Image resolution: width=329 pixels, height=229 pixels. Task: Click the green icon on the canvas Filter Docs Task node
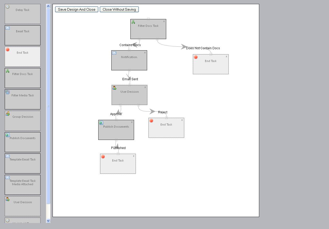click(133, 22)
